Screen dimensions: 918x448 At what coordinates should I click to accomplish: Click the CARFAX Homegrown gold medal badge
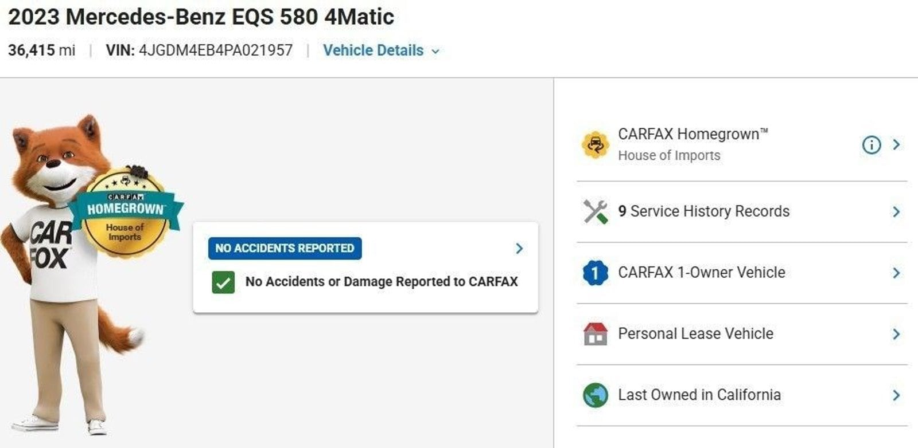point(126,213)
